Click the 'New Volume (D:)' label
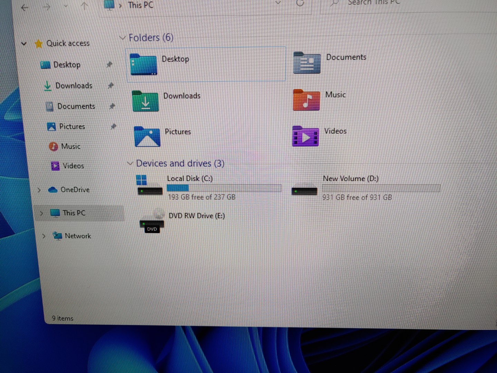Screen dimensions: 497x373 351,179
